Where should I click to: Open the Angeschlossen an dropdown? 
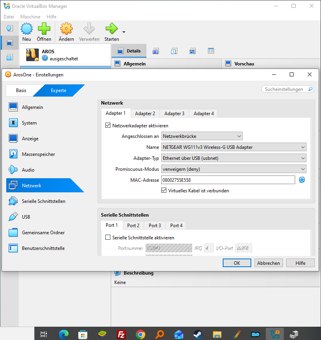coord(202,136)
